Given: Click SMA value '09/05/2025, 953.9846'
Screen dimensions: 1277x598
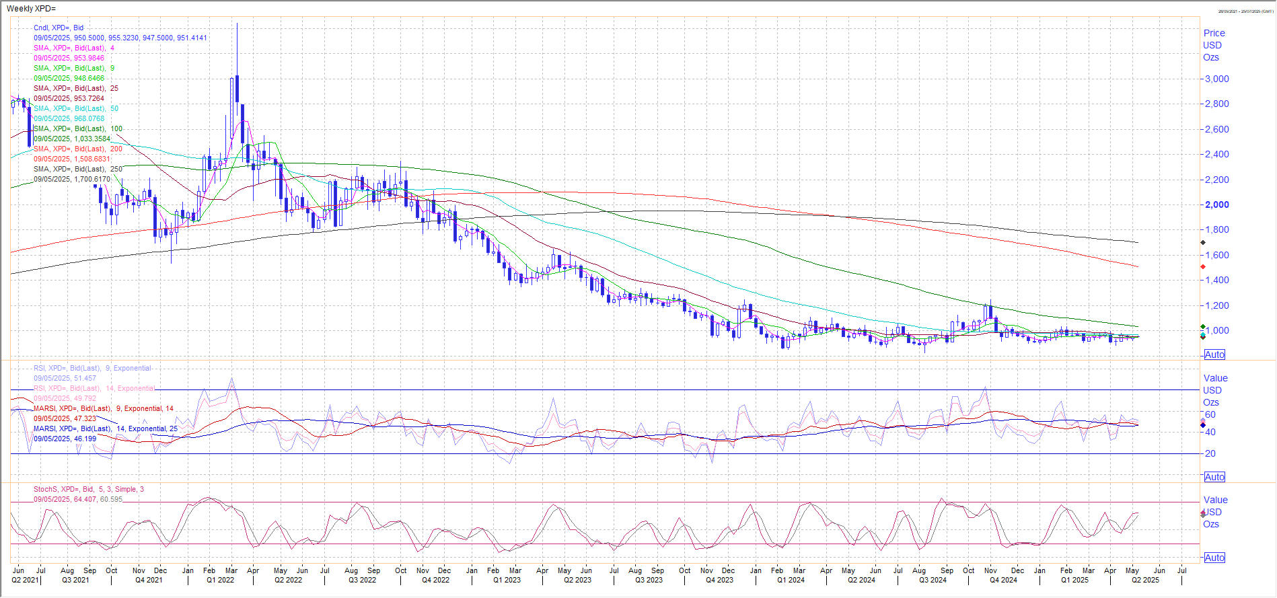Looking at the screenshot, I should [69, 58].
